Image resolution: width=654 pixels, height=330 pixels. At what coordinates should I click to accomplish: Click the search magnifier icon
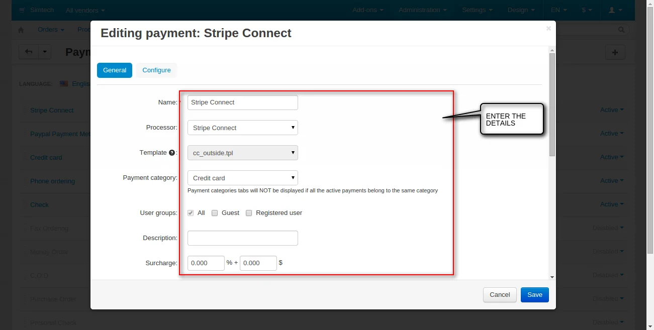point(622,30)
